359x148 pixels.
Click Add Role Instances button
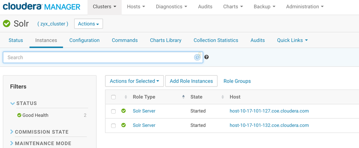click(191, 81)
